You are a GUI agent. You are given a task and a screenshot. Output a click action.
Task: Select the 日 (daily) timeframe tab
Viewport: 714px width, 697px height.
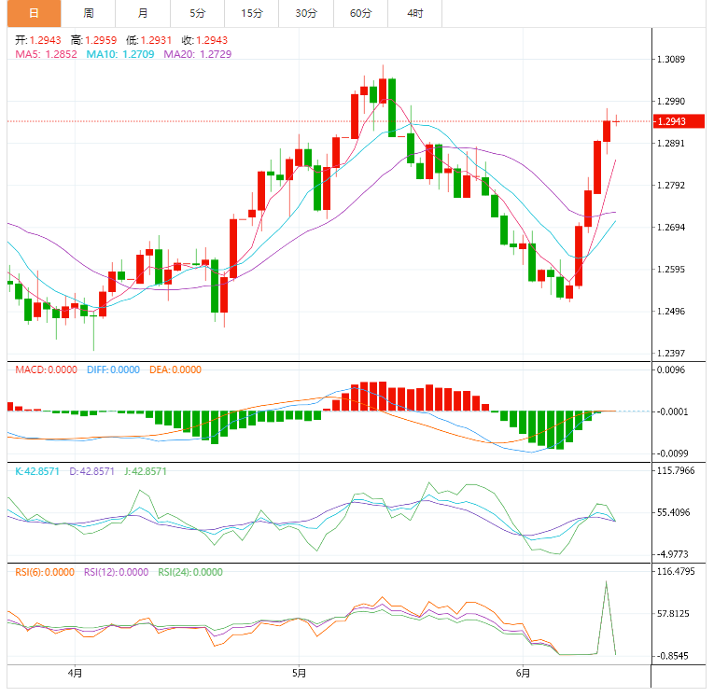point(34,13)
